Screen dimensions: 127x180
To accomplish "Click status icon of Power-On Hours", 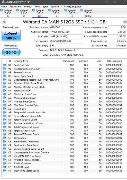I will [4, 72].
